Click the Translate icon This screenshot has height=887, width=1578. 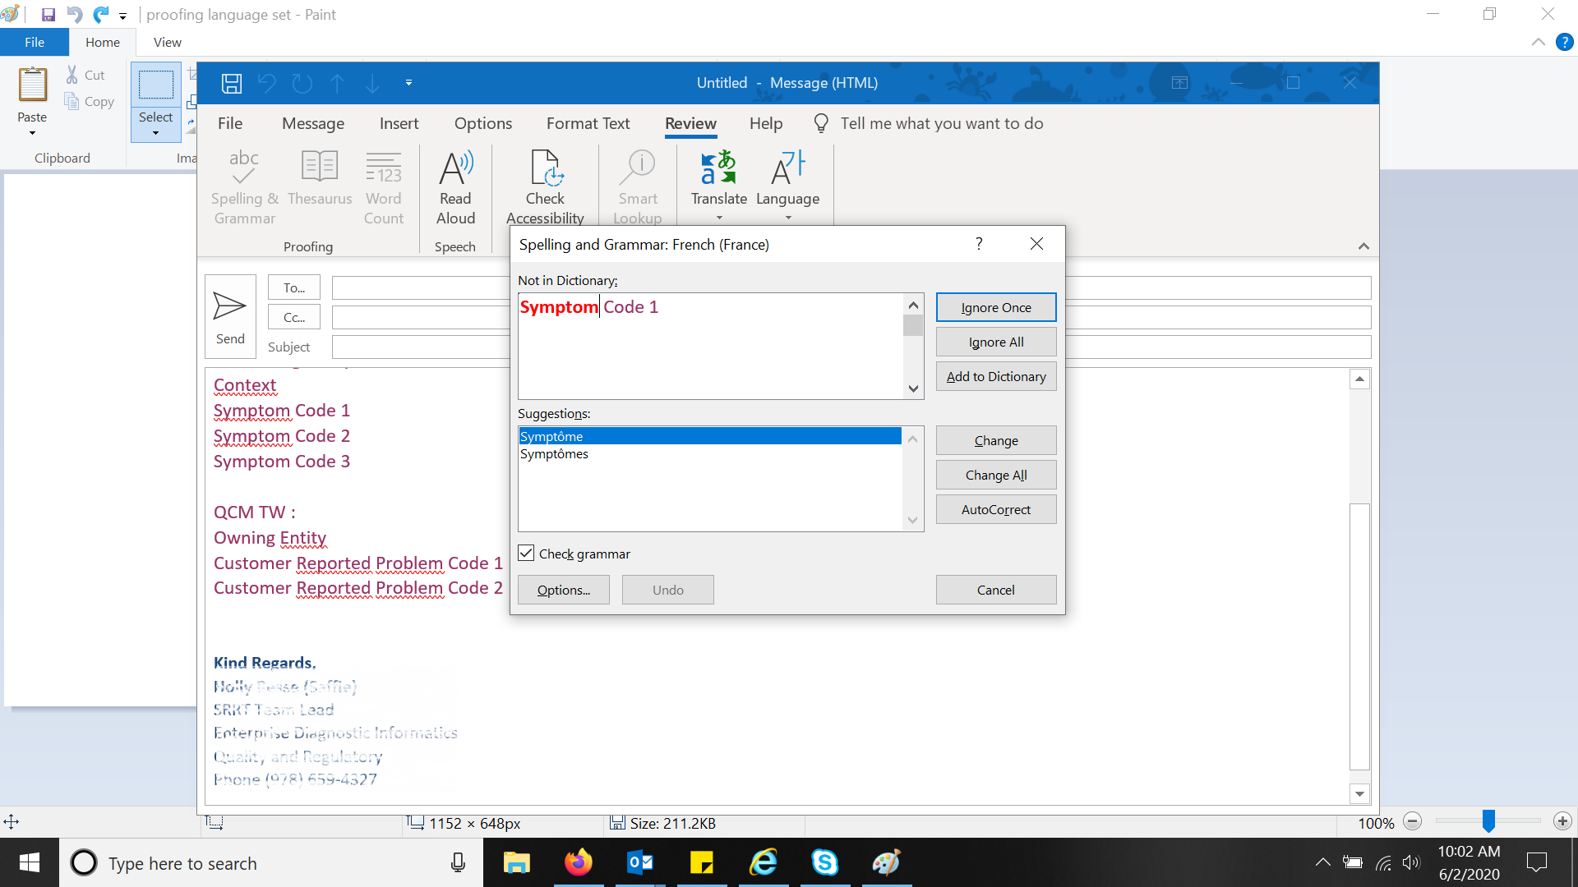click(x=718, y=168)
